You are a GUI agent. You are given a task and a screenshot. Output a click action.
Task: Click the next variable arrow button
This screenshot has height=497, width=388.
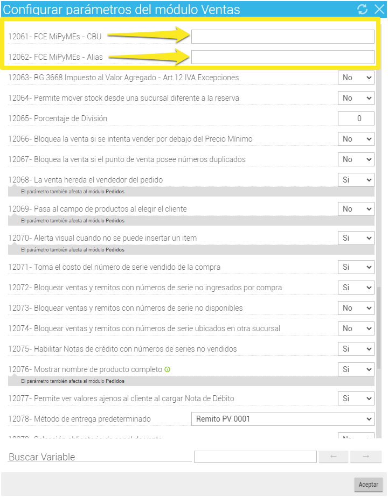[x=365, y=457]
